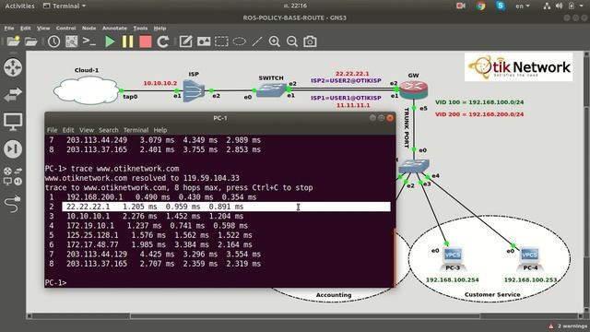Viewport: 590px width, 332px height.
Task: Open clock and notifications at 22:16
Action: (x=295, y=6)
